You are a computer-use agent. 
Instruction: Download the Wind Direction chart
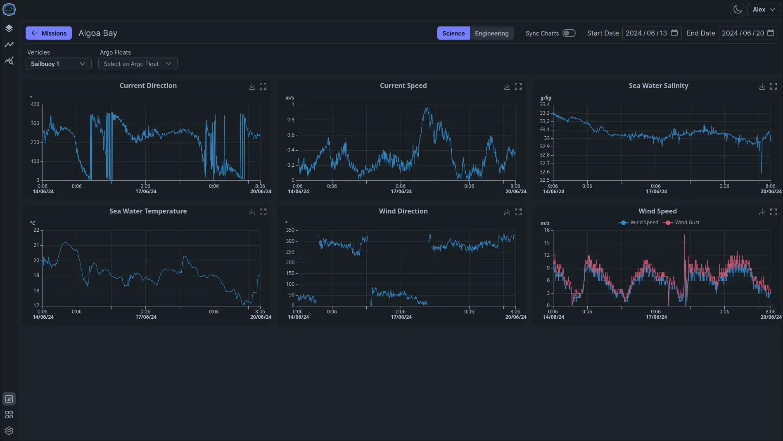point(507,212)
